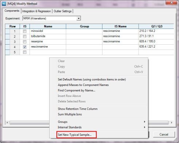Select the 210.2 / 164.2 cell
The height and width of the screenshot is (143, 179).
pos(156,31)
